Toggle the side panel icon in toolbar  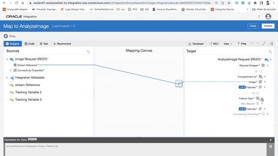click(271, 44)
